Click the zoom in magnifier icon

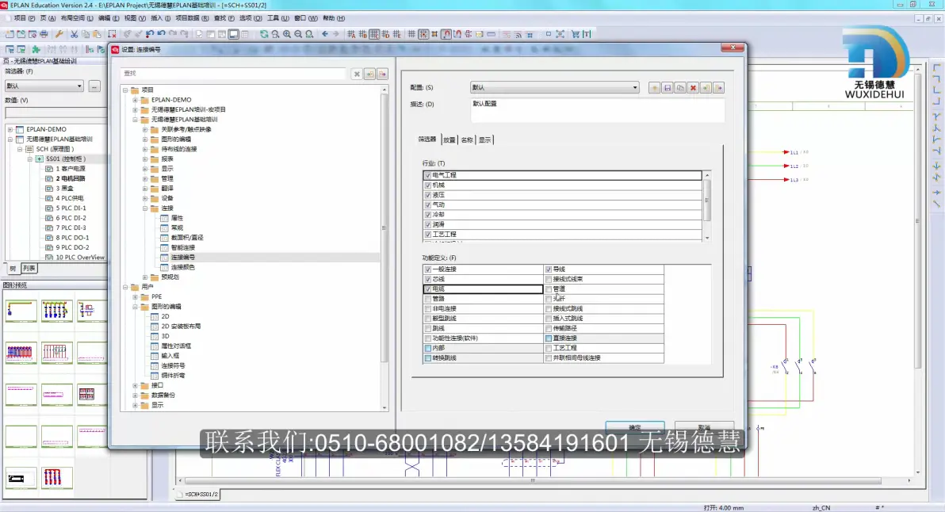point(287,34)
